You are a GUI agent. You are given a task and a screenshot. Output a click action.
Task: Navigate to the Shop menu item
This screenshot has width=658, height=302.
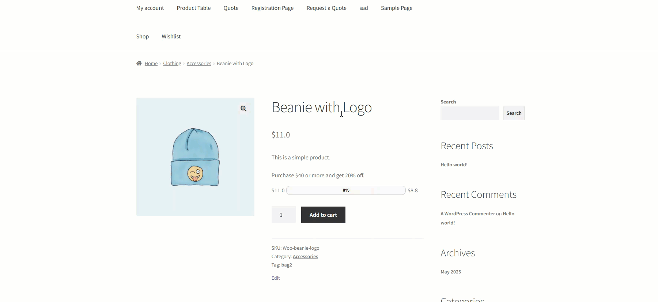click(x=143, y=37)
